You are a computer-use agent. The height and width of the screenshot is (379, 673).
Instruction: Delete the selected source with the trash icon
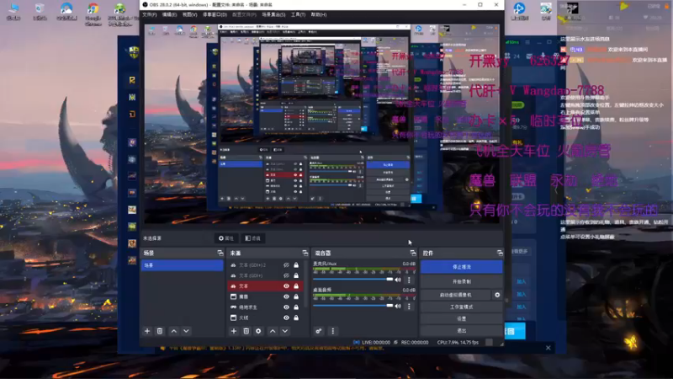point(246,331)
